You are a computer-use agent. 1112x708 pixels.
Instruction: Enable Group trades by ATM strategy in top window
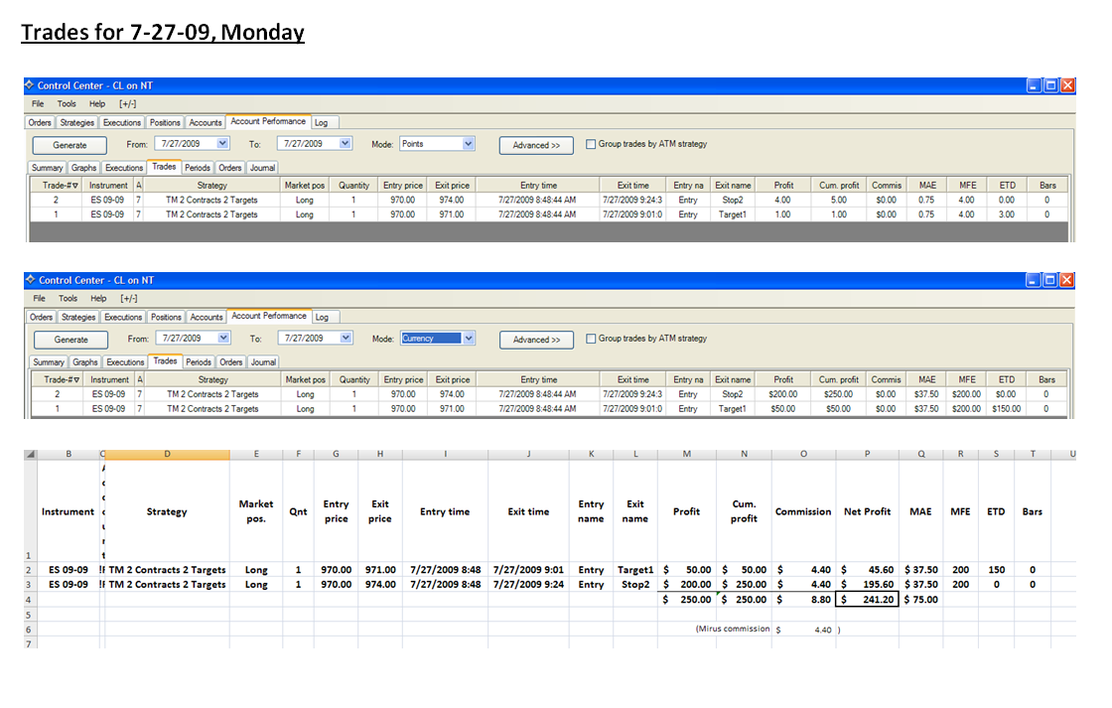(591, 144)
